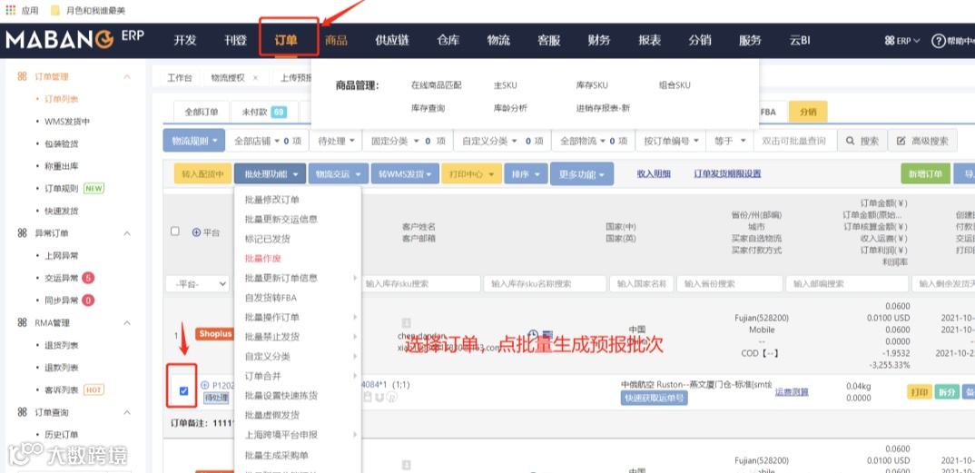Click the 输入国家名称 filter field

point(642,283)
